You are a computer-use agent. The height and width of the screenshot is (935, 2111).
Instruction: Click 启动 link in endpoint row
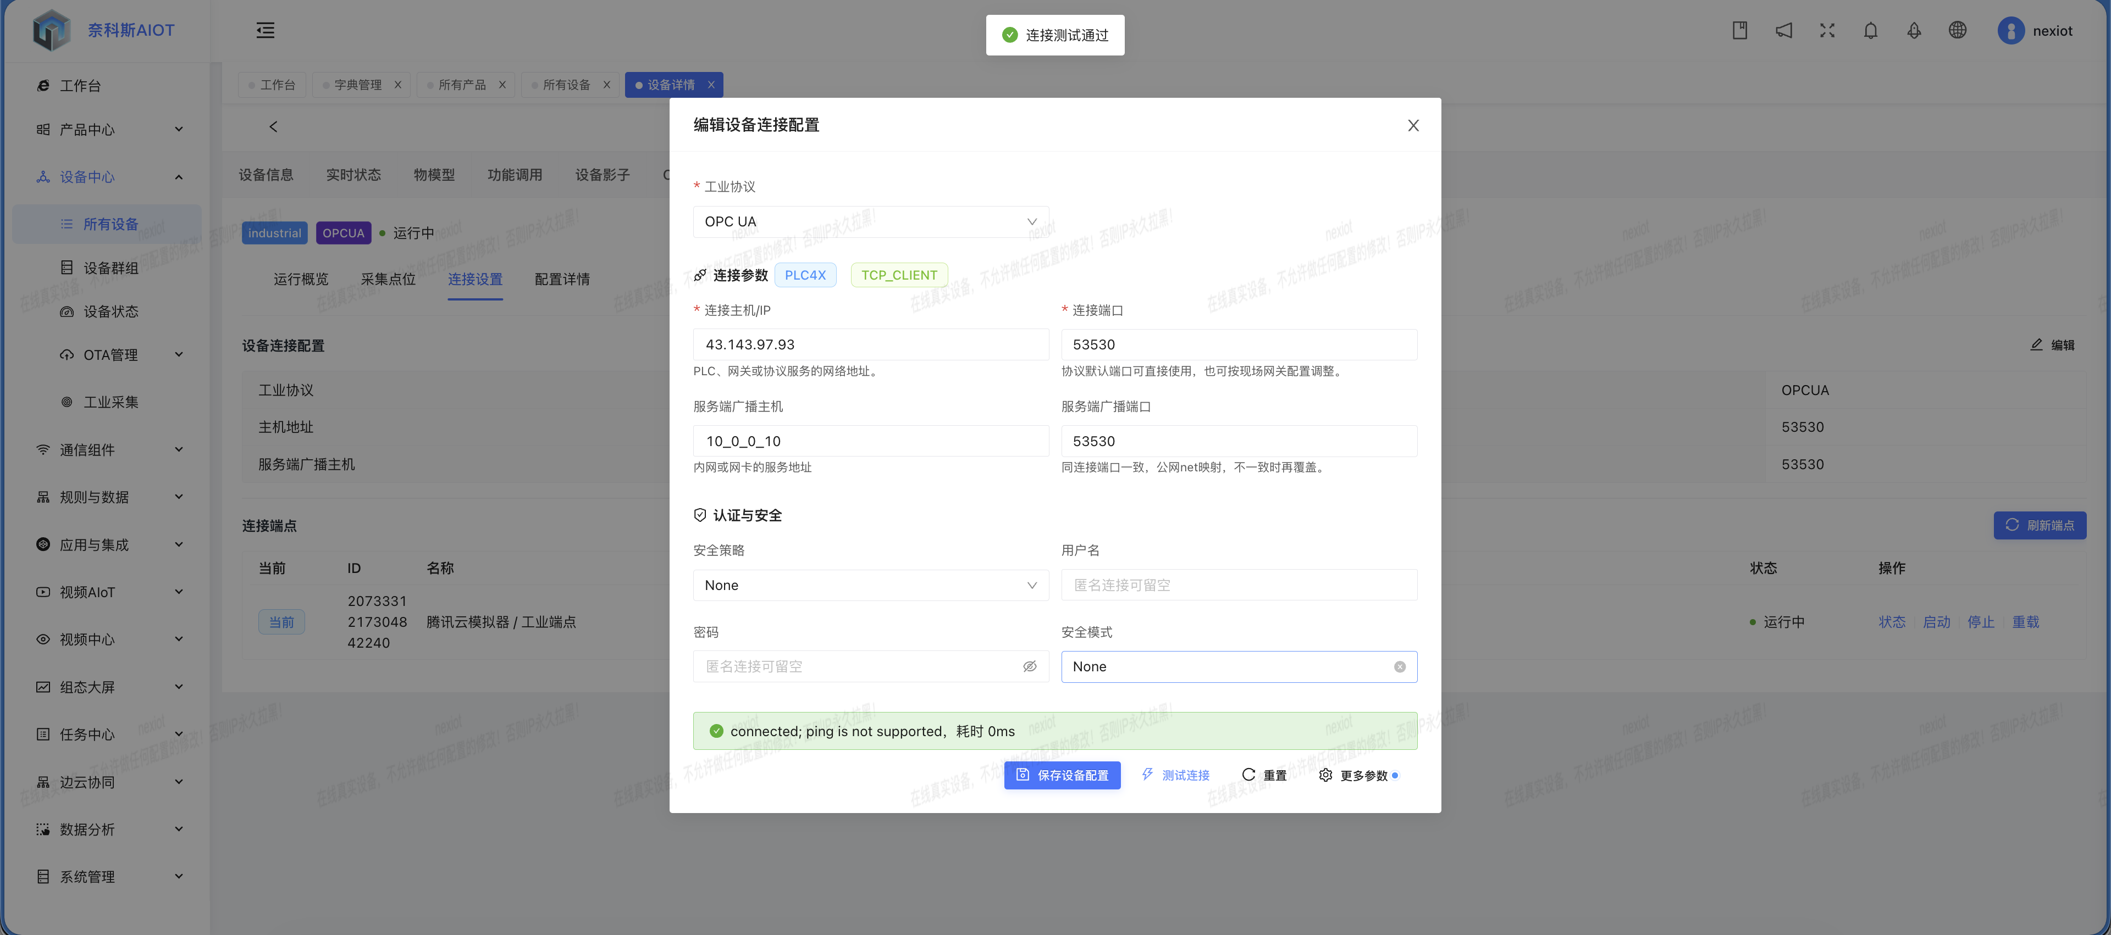click(x=1936, y=622)
